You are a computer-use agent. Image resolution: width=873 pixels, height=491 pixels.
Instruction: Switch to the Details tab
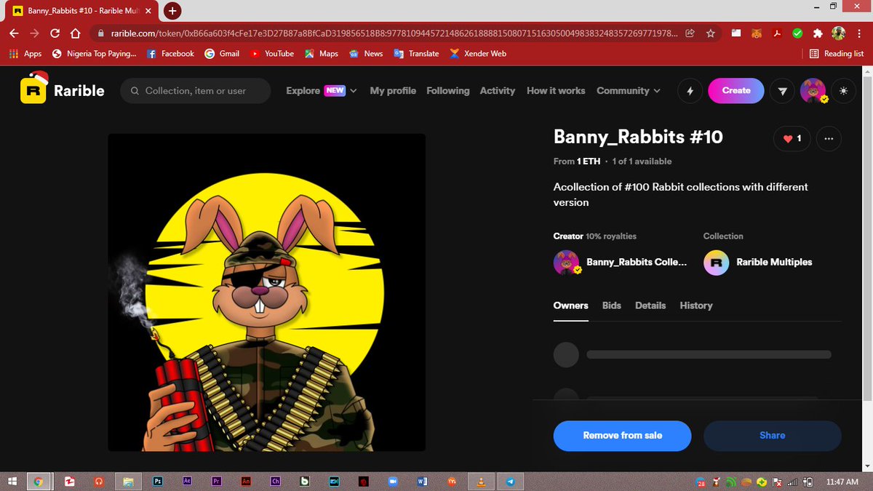pos(650,306)
